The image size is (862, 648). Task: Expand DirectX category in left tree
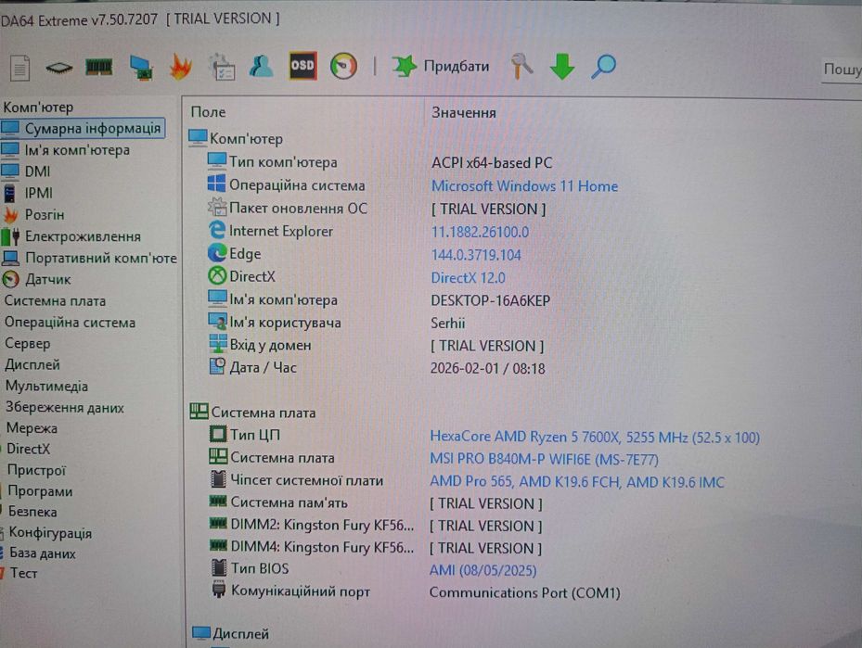click(x=28, y=450)
